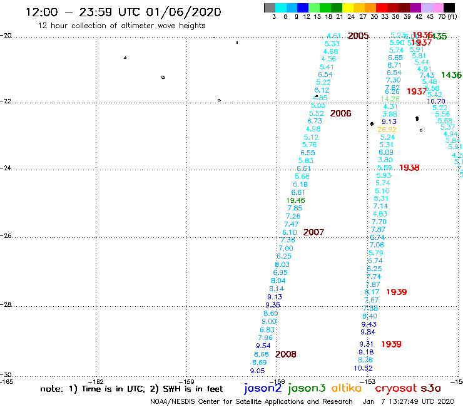Image resolution: width=463 pixels, height=407 pixels.
Task: Click the green time marker 1436
Action: (x=451, y=75)
